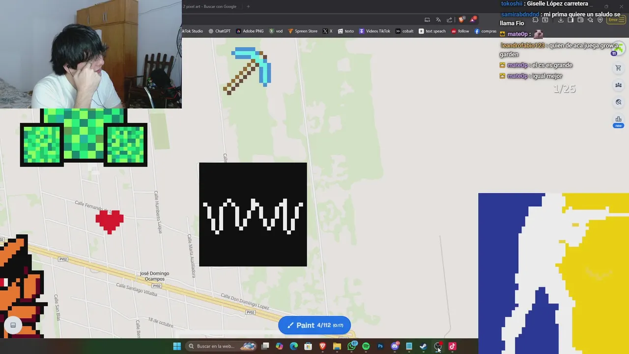The image size is (629, 354).
Task: Click the taskbar 'Buscar en la web' search box
Action: [221, 346]
